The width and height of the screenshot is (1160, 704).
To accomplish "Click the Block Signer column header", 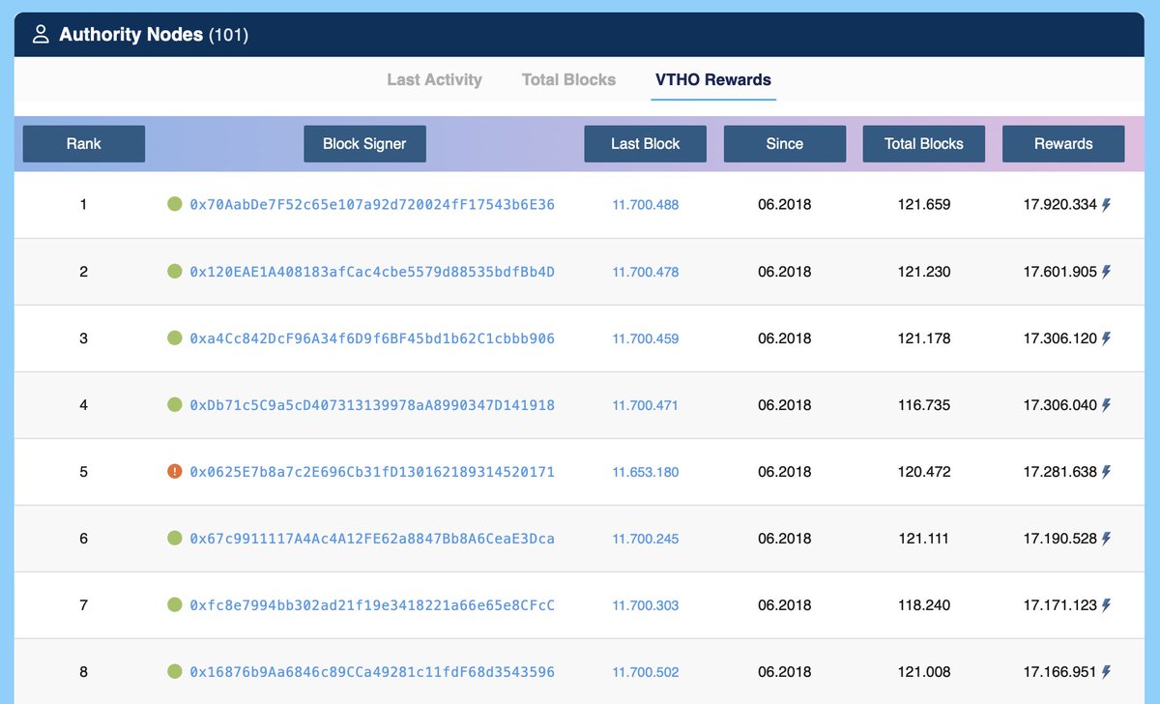I will tap(364, 143).
